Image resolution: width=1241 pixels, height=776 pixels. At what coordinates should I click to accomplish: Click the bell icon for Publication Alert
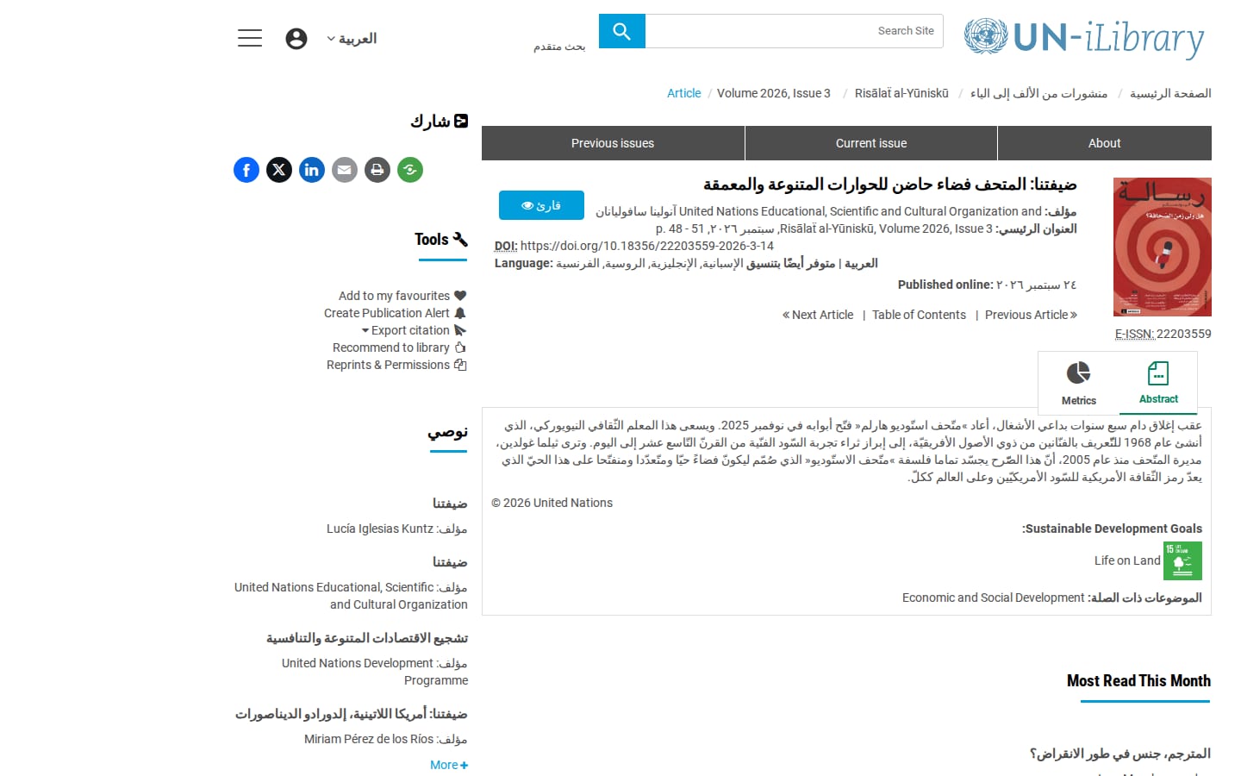[460, 313]
